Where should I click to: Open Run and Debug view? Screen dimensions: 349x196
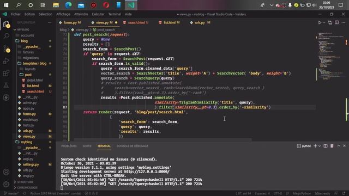click(x=6, y=60)
